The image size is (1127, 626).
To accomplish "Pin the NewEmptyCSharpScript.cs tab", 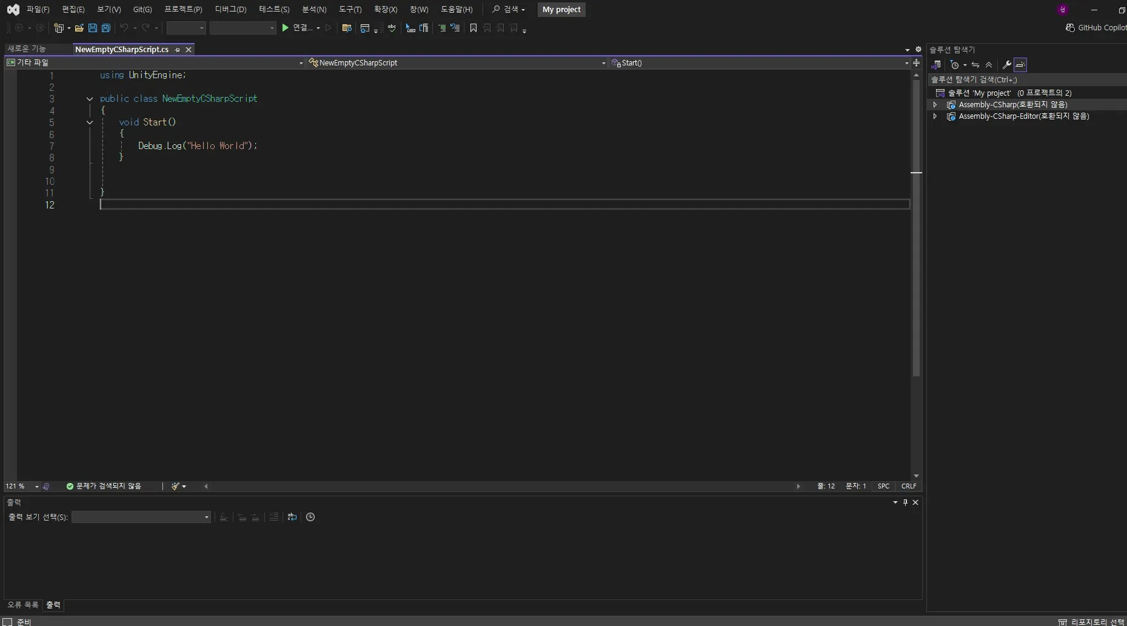I will [177, 50].
